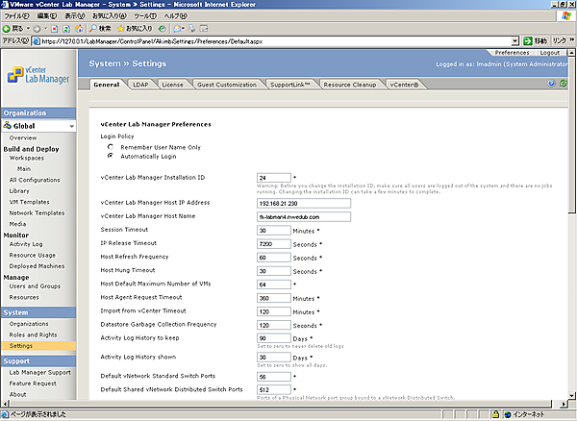Click the Host Name input field

pos(304,217)
